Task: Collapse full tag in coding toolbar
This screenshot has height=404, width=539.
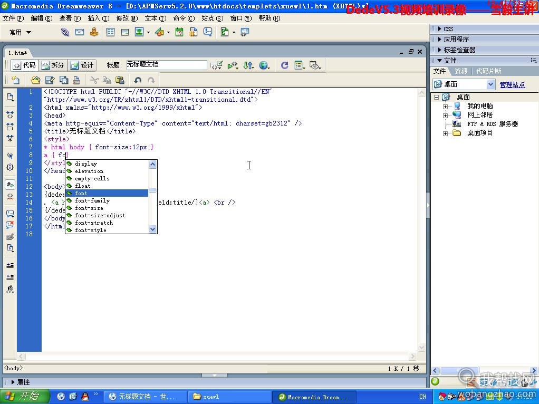Action: tap(10, 115)
